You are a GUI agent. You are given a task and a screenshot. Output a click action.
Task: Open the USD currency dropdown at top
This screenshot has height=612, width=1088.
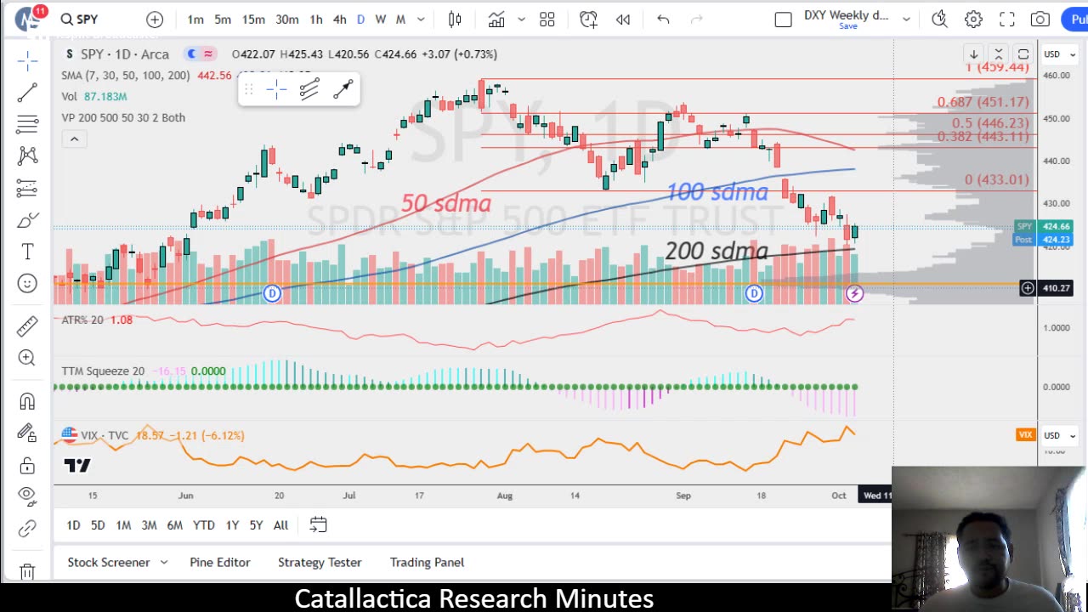[1060, 54]
